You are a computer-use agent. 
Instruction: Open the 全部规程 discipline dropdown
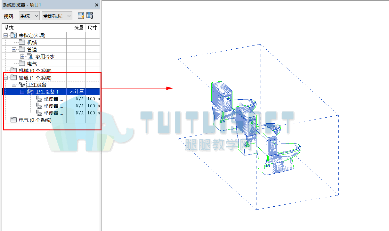pyautogui.click(x=57, y=16)
